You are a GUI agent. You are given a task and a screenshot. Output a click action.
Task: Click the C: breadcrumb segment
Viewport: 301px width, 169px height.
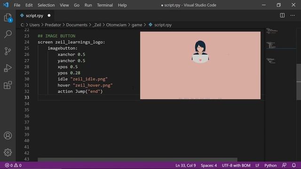[23, 25]
